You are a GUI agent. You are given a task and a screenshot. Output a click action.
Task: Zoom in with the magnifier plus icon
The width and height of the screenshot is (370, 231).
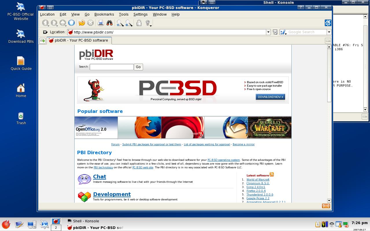[x=120, y=23]
